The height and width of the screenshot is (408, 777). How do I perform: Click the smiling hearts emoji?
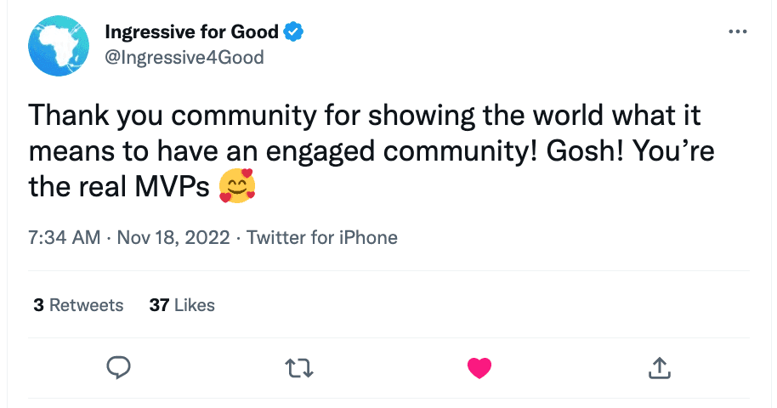(237, 185)
